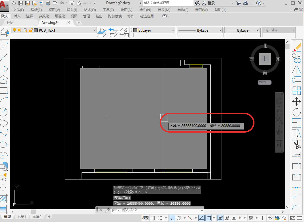Viewport: 304px width, 222px height.
Task: Click the Undo arrow icon
Action: 62,3
